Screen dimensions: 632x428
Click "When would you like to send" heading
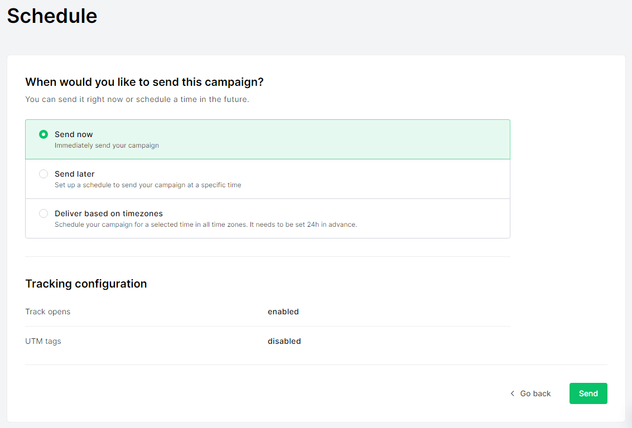144,82
